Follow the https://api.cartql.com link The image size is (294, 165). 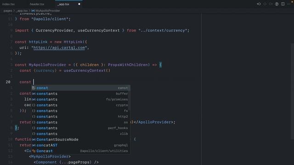[x=59, y=48]
